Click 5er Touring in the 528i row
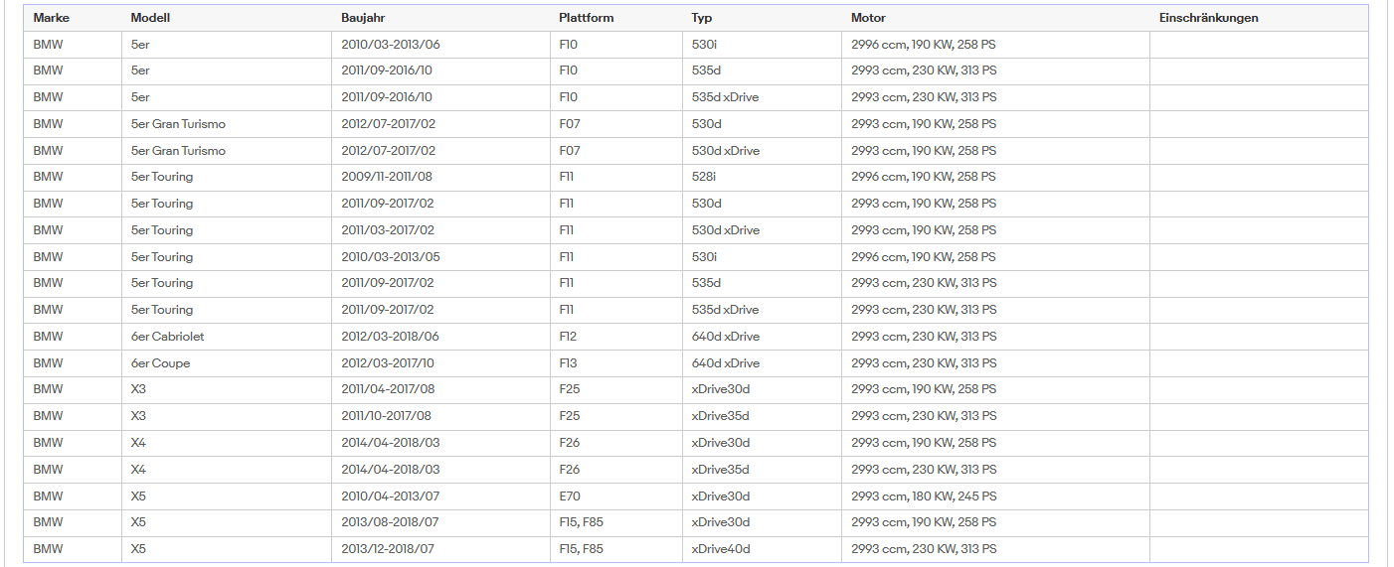Screen dimensions: 1394x567 tap(227, 177)
